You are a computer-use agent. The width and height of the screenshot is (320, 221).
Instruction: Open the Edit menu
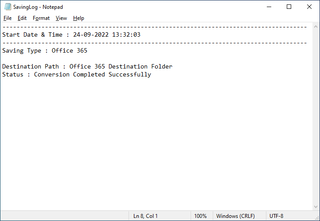coord(22,18)
